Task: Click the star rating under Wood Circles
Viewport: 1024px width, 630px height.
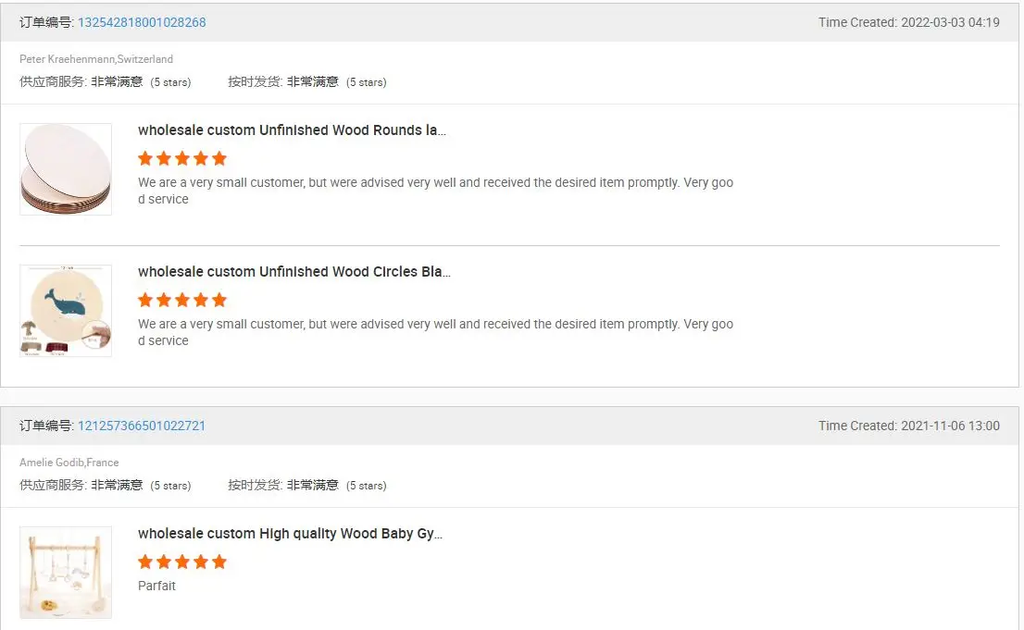Action: [x=182, y=300]
